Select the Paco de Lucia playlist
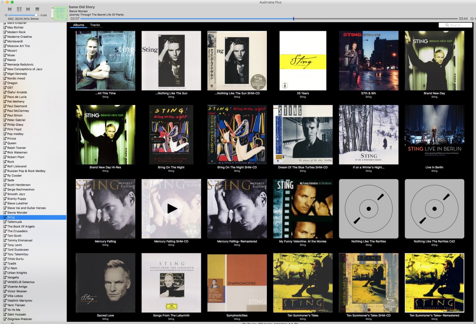 coord(33,97)
